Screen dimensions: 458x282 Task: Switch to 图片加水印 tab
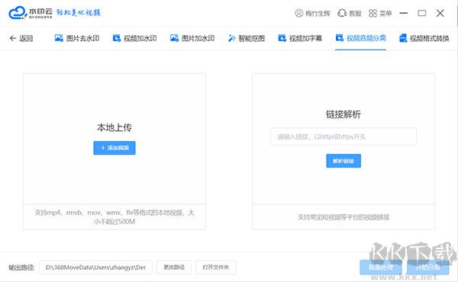pos(192,38)
